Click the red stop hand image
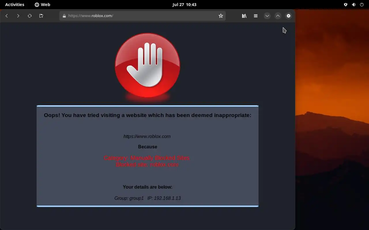This screenshot has height=230, width=369. [x=148, y=65]
